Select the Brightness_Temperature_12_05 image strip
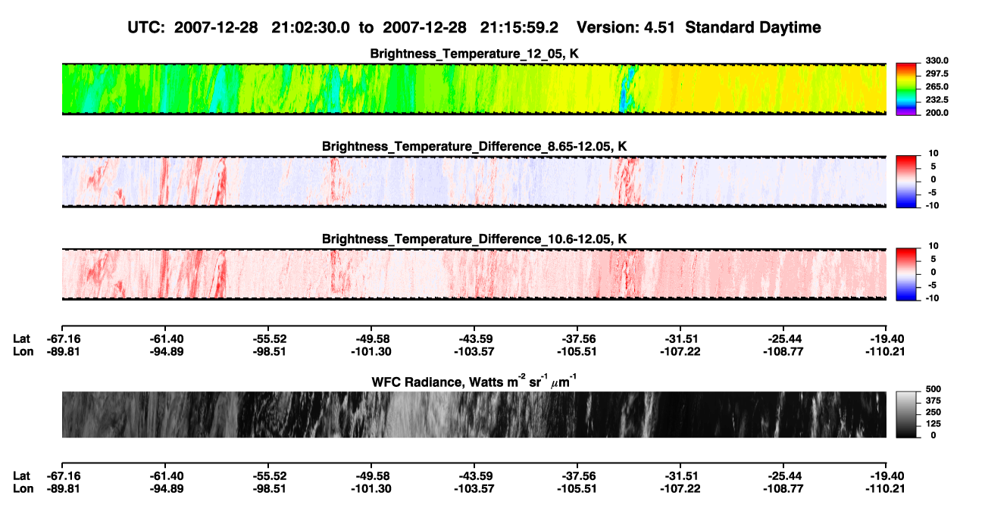This screenshot has height=505, width=985. 474,89
